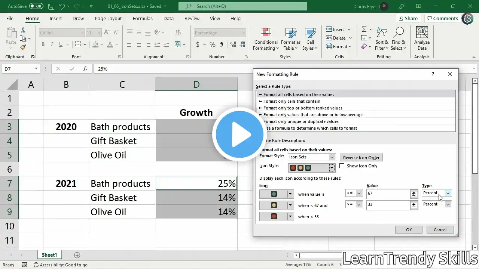Click the Reverse Icon Order button
Image resolution: width=479 pixels, height=269 pixels.
tap(361, 158)
